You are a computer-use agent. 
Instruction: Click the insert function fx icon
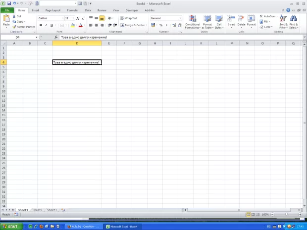pyautogui.click(x=56, y=37)
